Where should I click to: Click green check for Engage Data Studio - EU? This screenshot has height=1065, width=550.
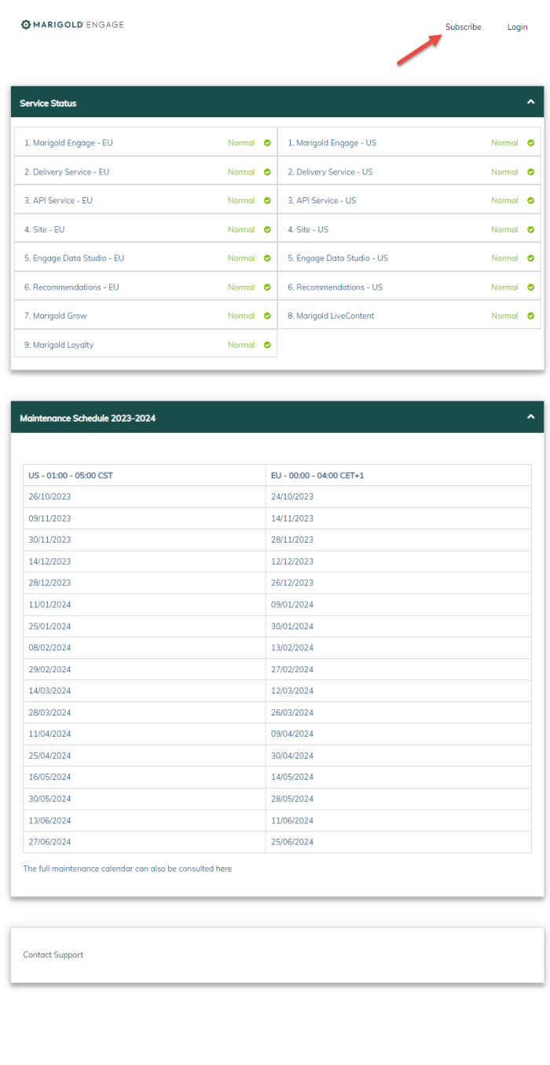click(x=267, y=258)
